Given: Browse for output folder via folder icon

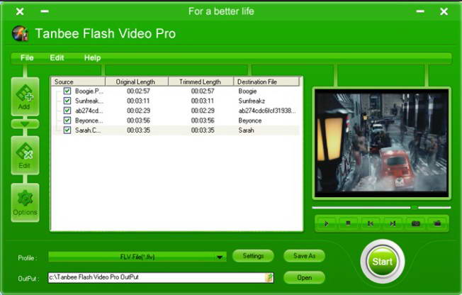Looking at the screenshot, I should pyautogui.click(x=269, y=277).
